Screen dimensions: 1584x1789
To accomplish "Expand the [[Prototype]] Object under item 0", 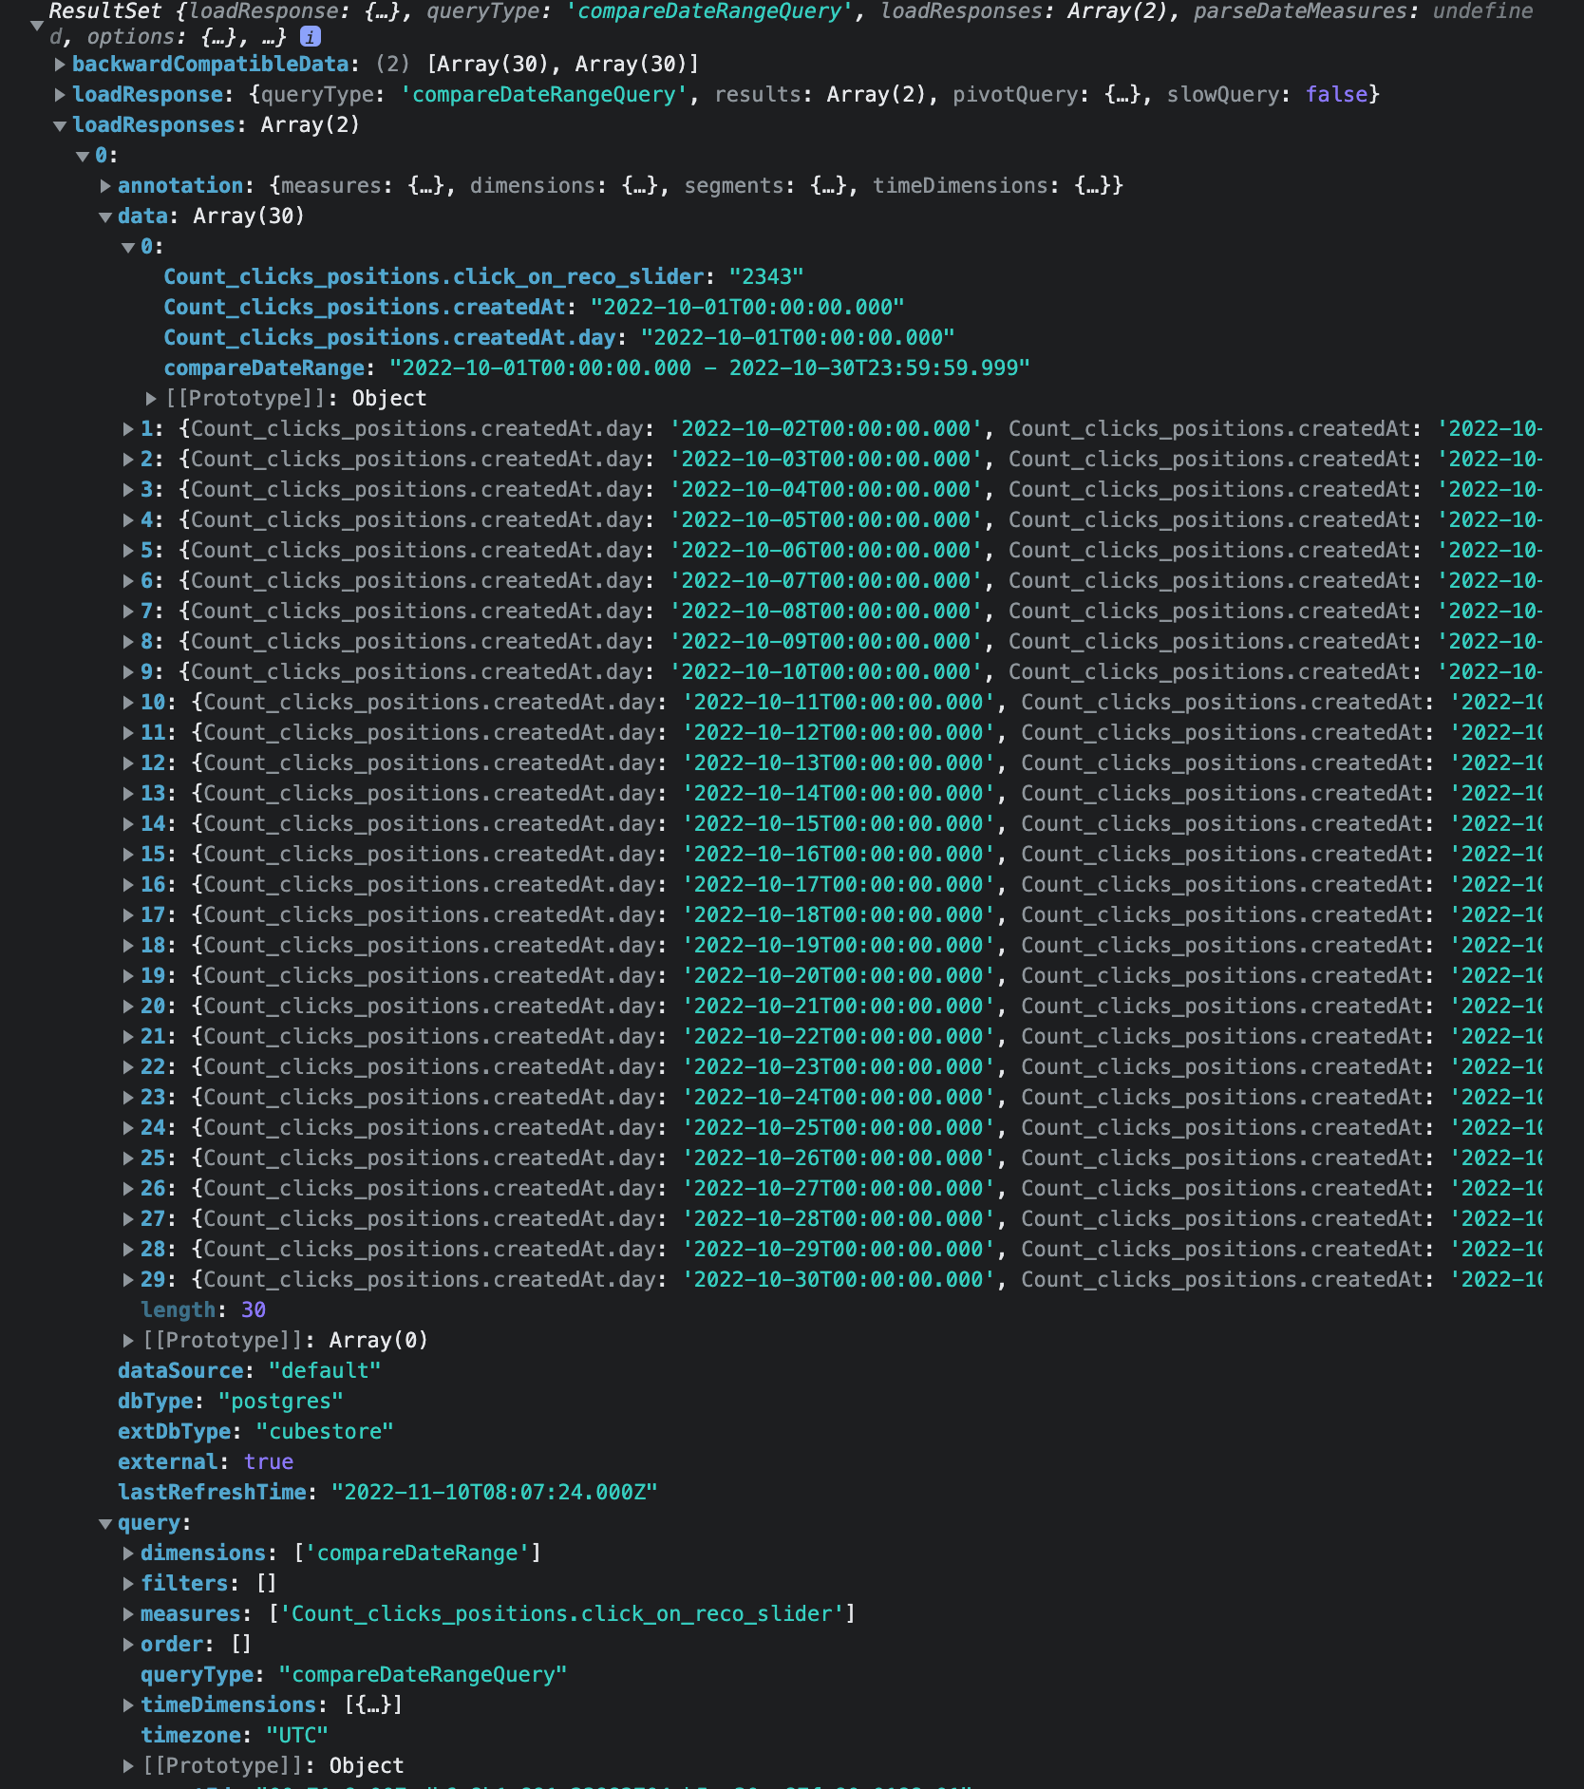I will [x=149, y=398].
